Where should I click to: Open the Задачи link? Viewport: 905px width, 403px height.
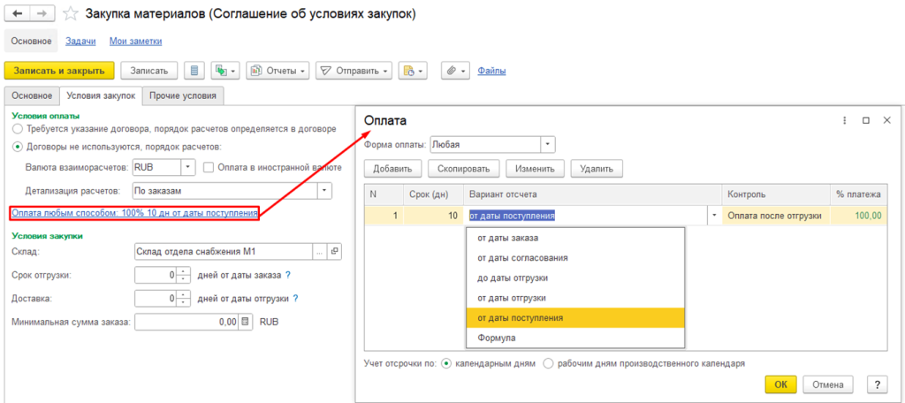coord(80,41)
